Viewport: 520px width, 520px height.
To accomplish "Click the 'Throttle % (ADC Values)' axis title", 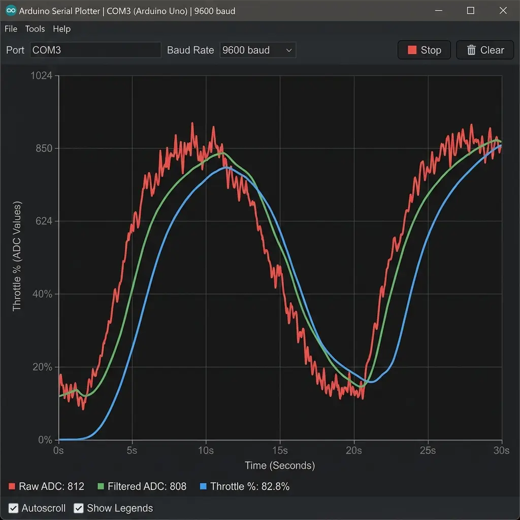I will click(x=17, y=256).
